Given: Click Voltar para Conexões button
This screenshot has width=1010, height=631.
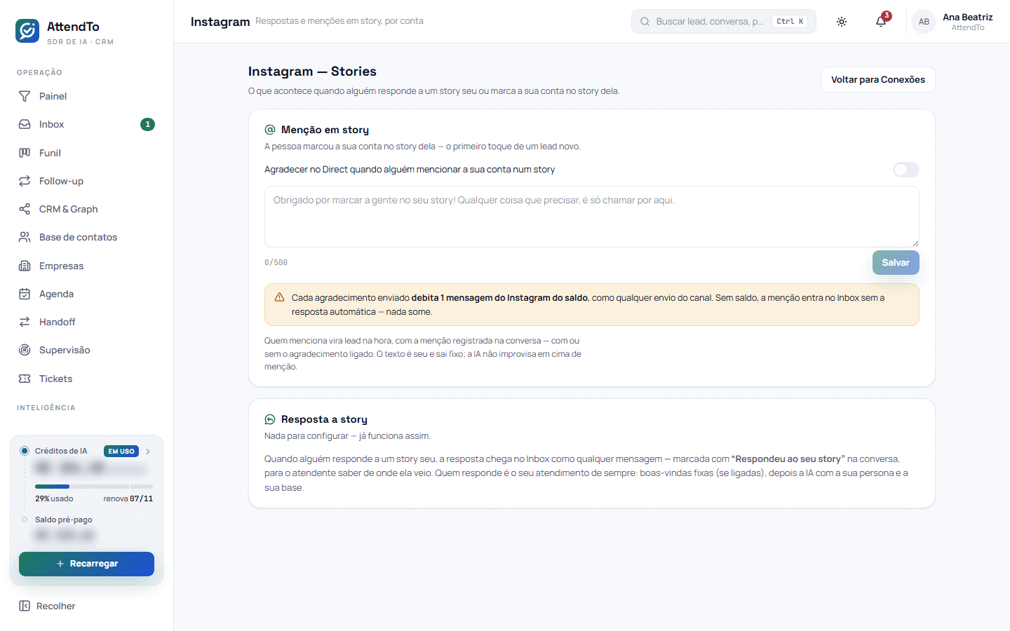Looking at the screenshot, I should (x=878, y=80).
